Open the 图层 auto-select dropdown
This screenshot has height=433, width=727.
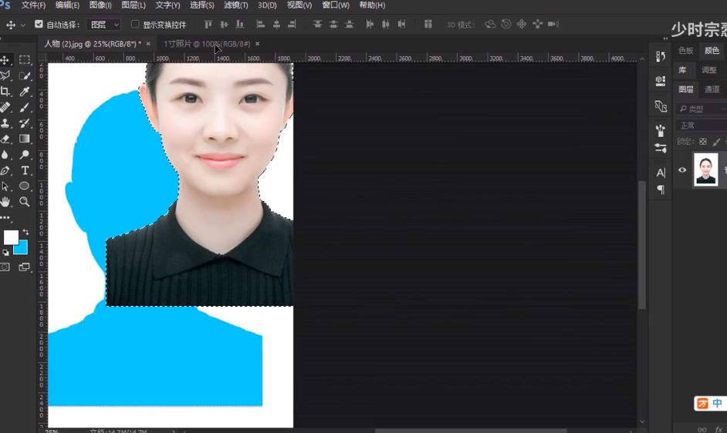[104, 25]
